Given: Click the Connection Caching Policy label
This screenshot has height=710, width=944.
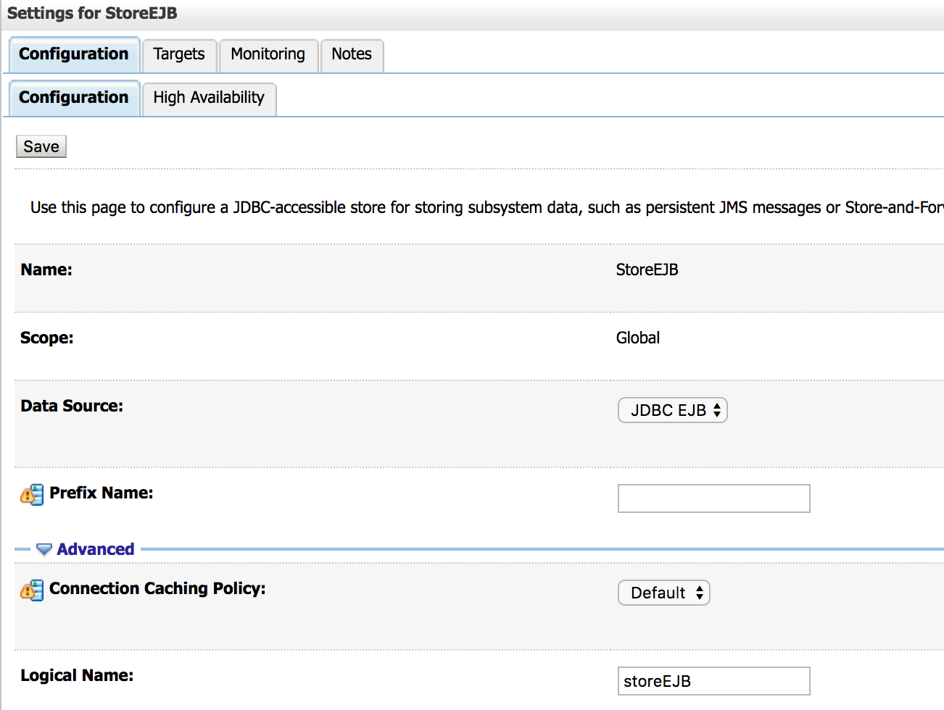Looking at the screenshot, I should 157,589.
